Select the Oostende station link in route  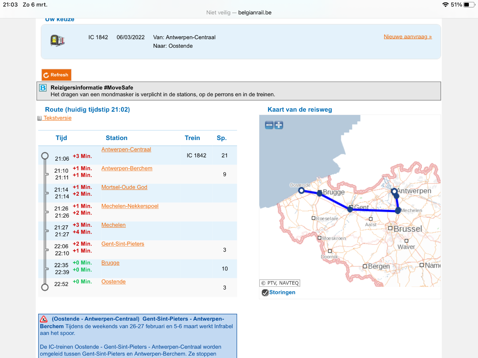click(x=114, y=282)
